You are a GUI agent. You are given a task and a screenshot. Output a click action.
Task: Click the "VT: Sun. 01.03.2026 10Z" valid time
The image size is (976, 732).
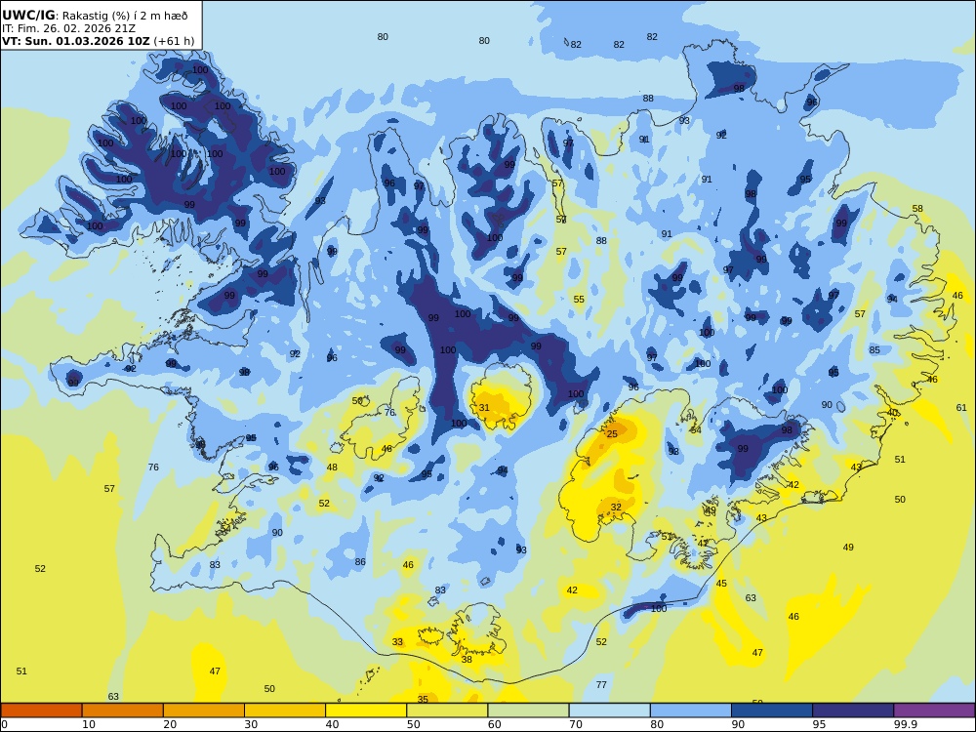pos(76,41)
